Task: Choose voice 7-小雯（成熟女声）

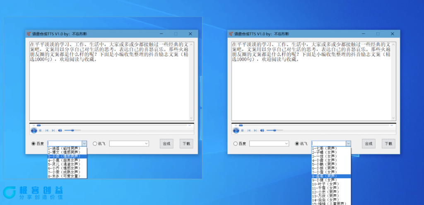Action: point(67,172)
